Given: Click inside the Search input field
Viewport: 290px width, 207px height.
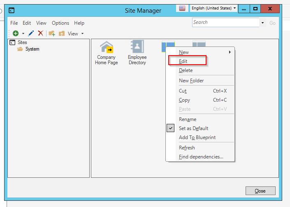Looking at the screenshot, I should [225, 23].
